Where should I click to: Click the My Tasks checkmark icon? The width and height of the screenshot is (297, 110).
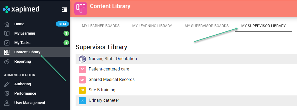tap(7, 43)
